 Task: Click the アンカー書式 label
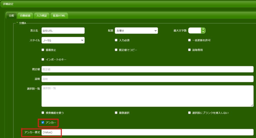[32, 132]
